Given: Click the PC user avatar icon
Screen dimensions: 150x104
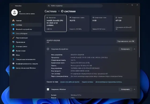Looking at the screenshot, I should [14, 13].
